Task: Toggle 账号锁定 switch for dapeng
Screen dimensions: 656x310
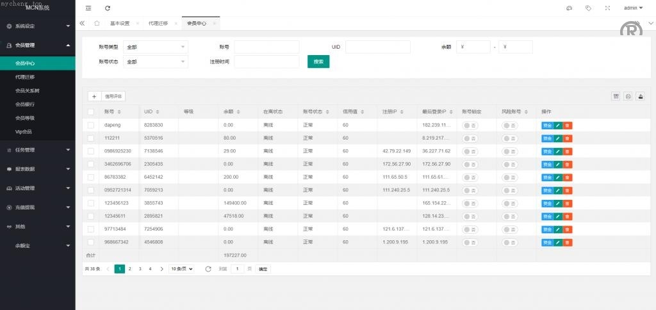Action: tap(470, 125)
